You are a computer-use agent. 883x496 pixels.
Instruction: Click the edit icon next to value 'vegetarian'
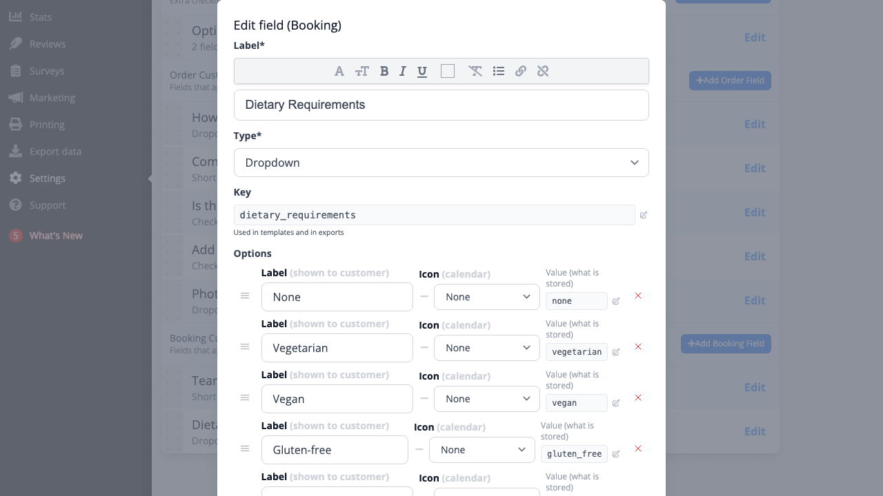(x=616, y=352)
